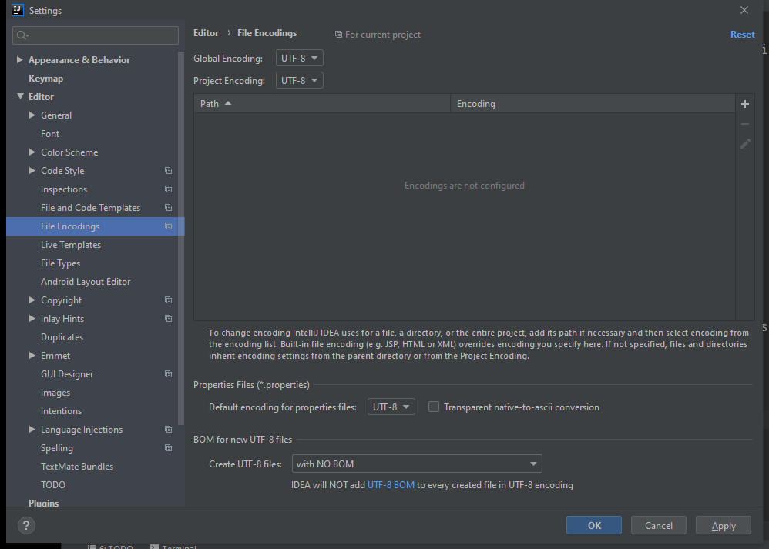
Task: Click project-level icon beside File and Code Templates
Action: [x=168, y=208]
